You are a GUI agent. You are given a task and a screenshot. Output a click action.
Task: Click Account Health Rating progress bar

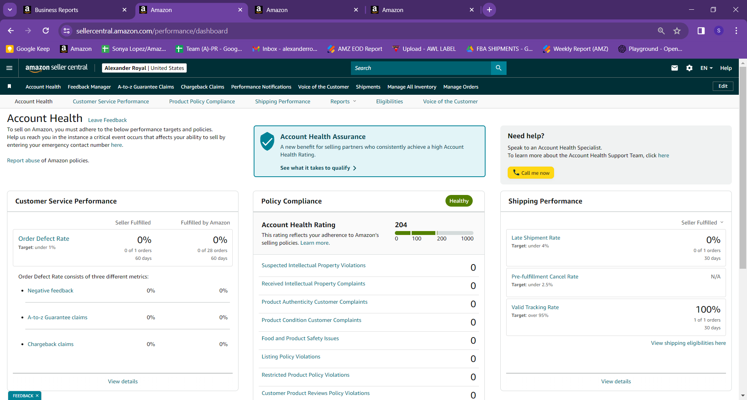coord(434,233)
